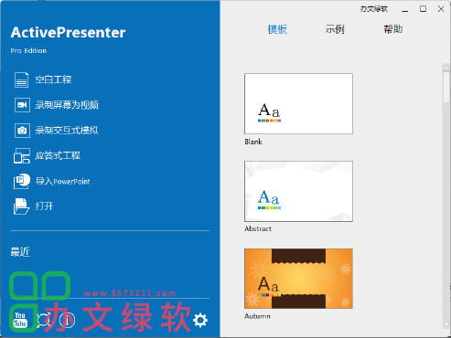Viewport: 451px width, 338px height.
Task: Open the 帮助 tab
Action: tap(393, 29)
